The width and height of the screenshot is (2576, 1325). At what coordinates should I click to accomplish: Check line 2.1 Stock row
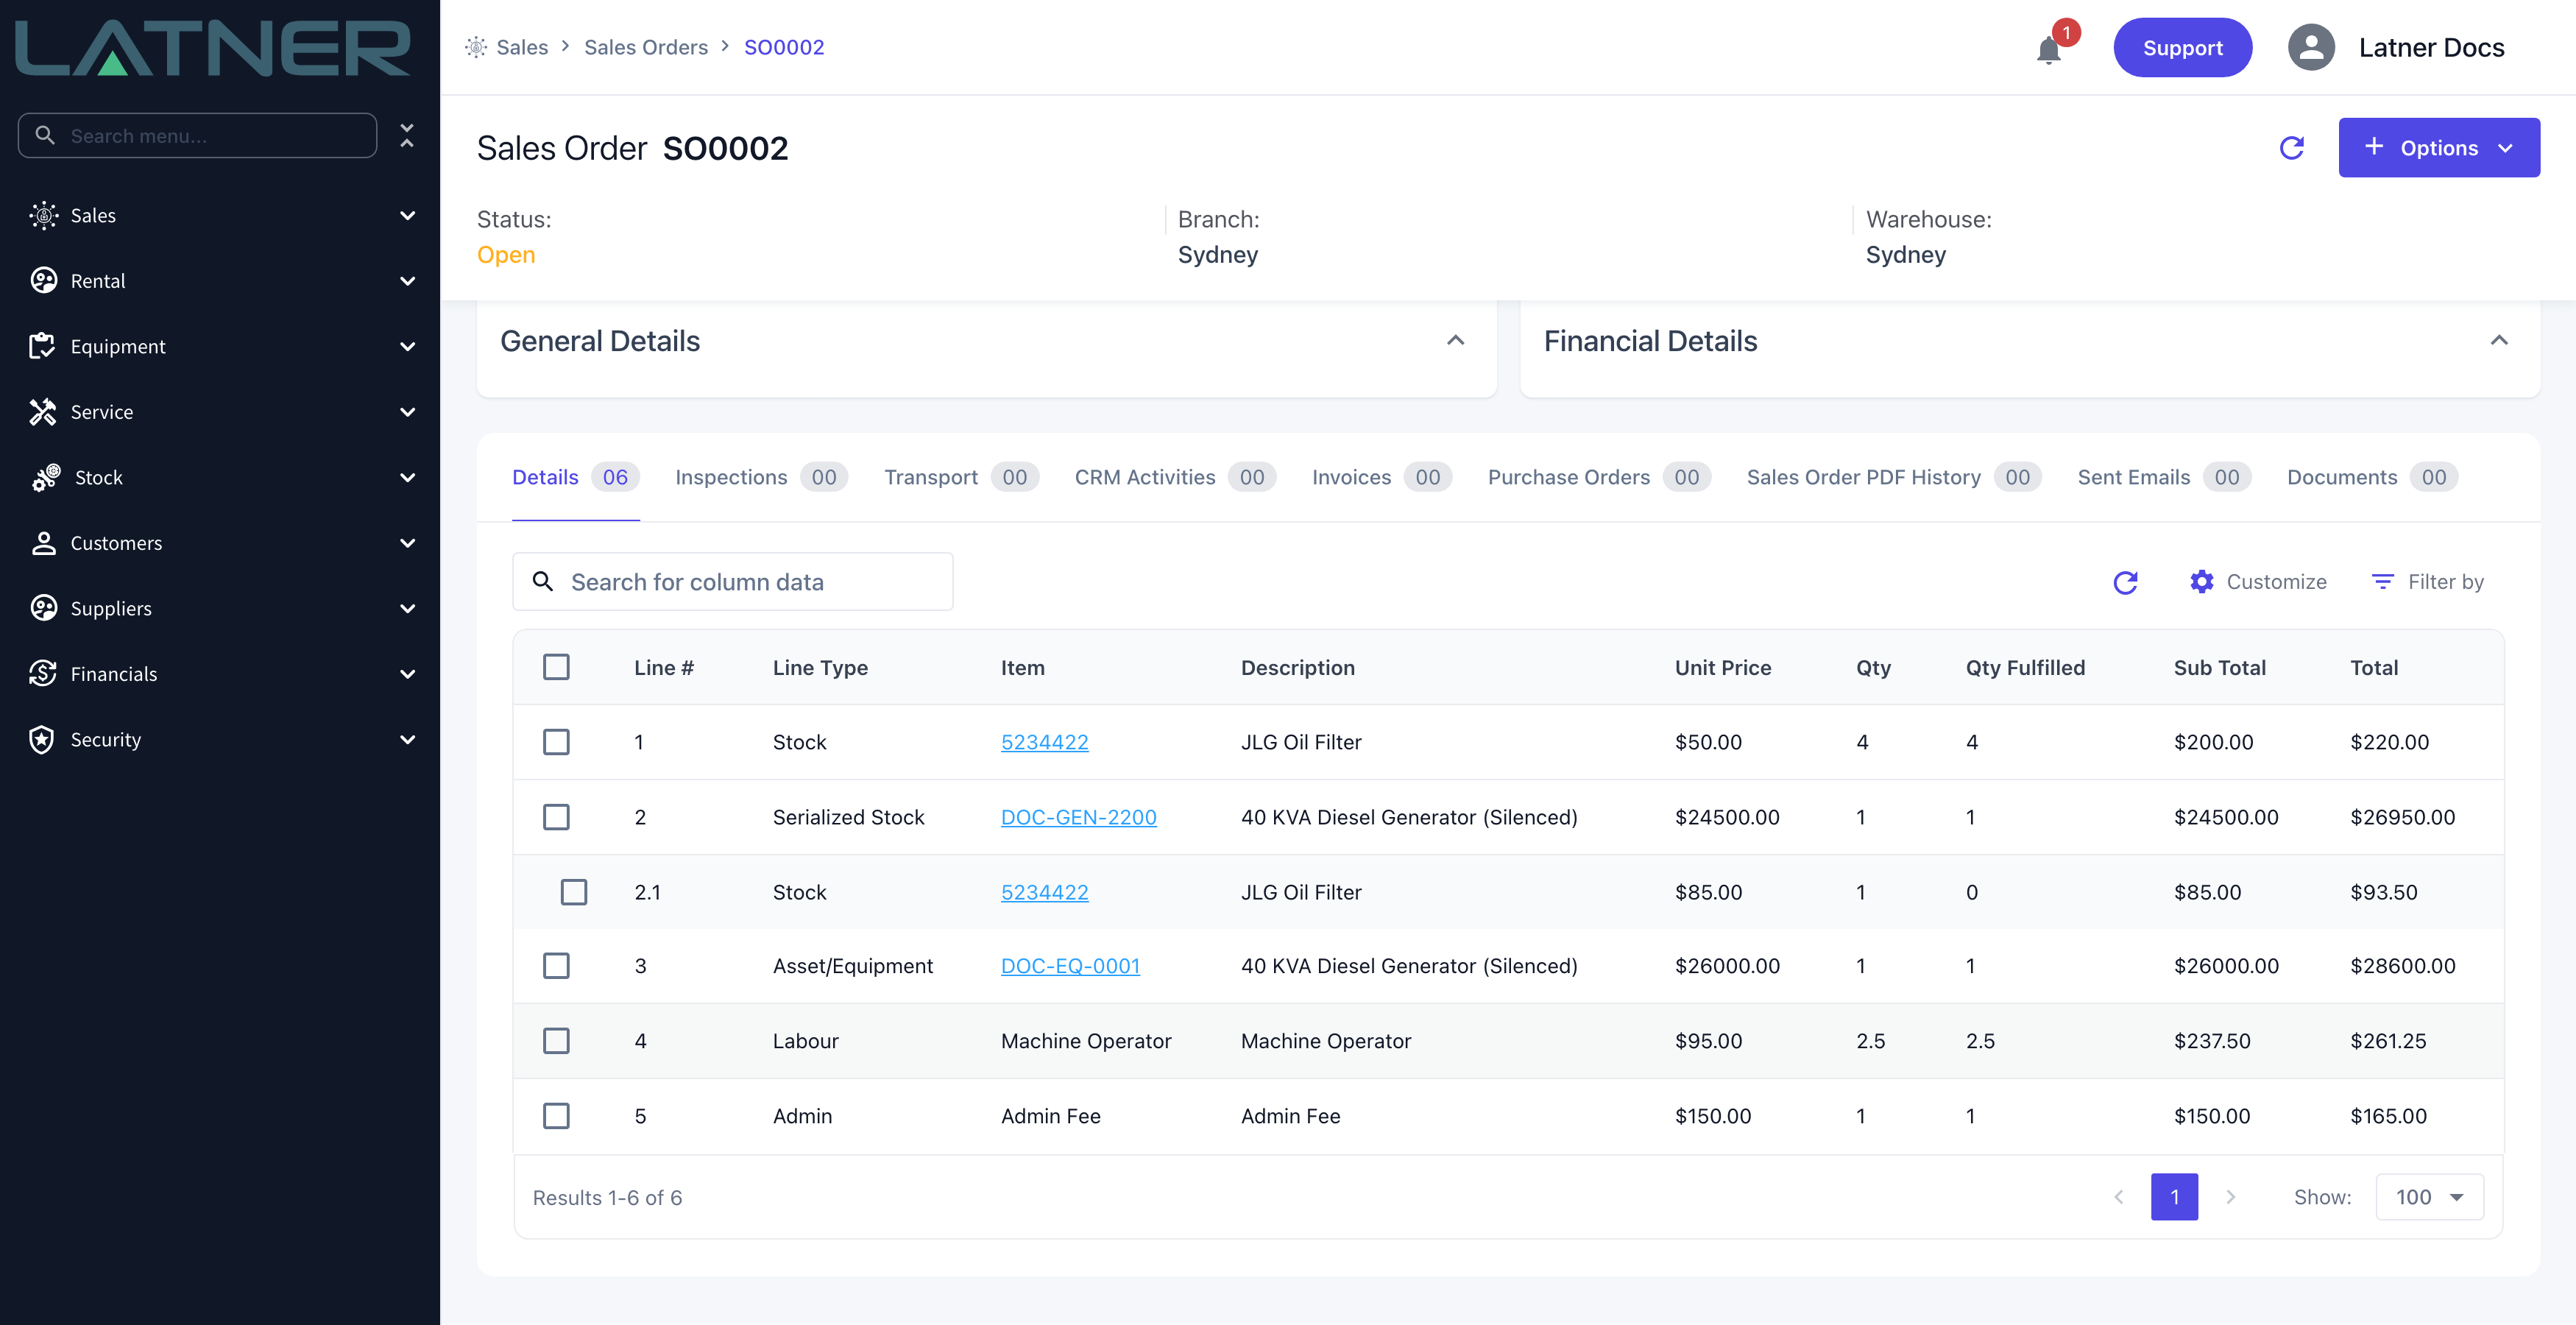pyautogui.click(x=574, y=892)
